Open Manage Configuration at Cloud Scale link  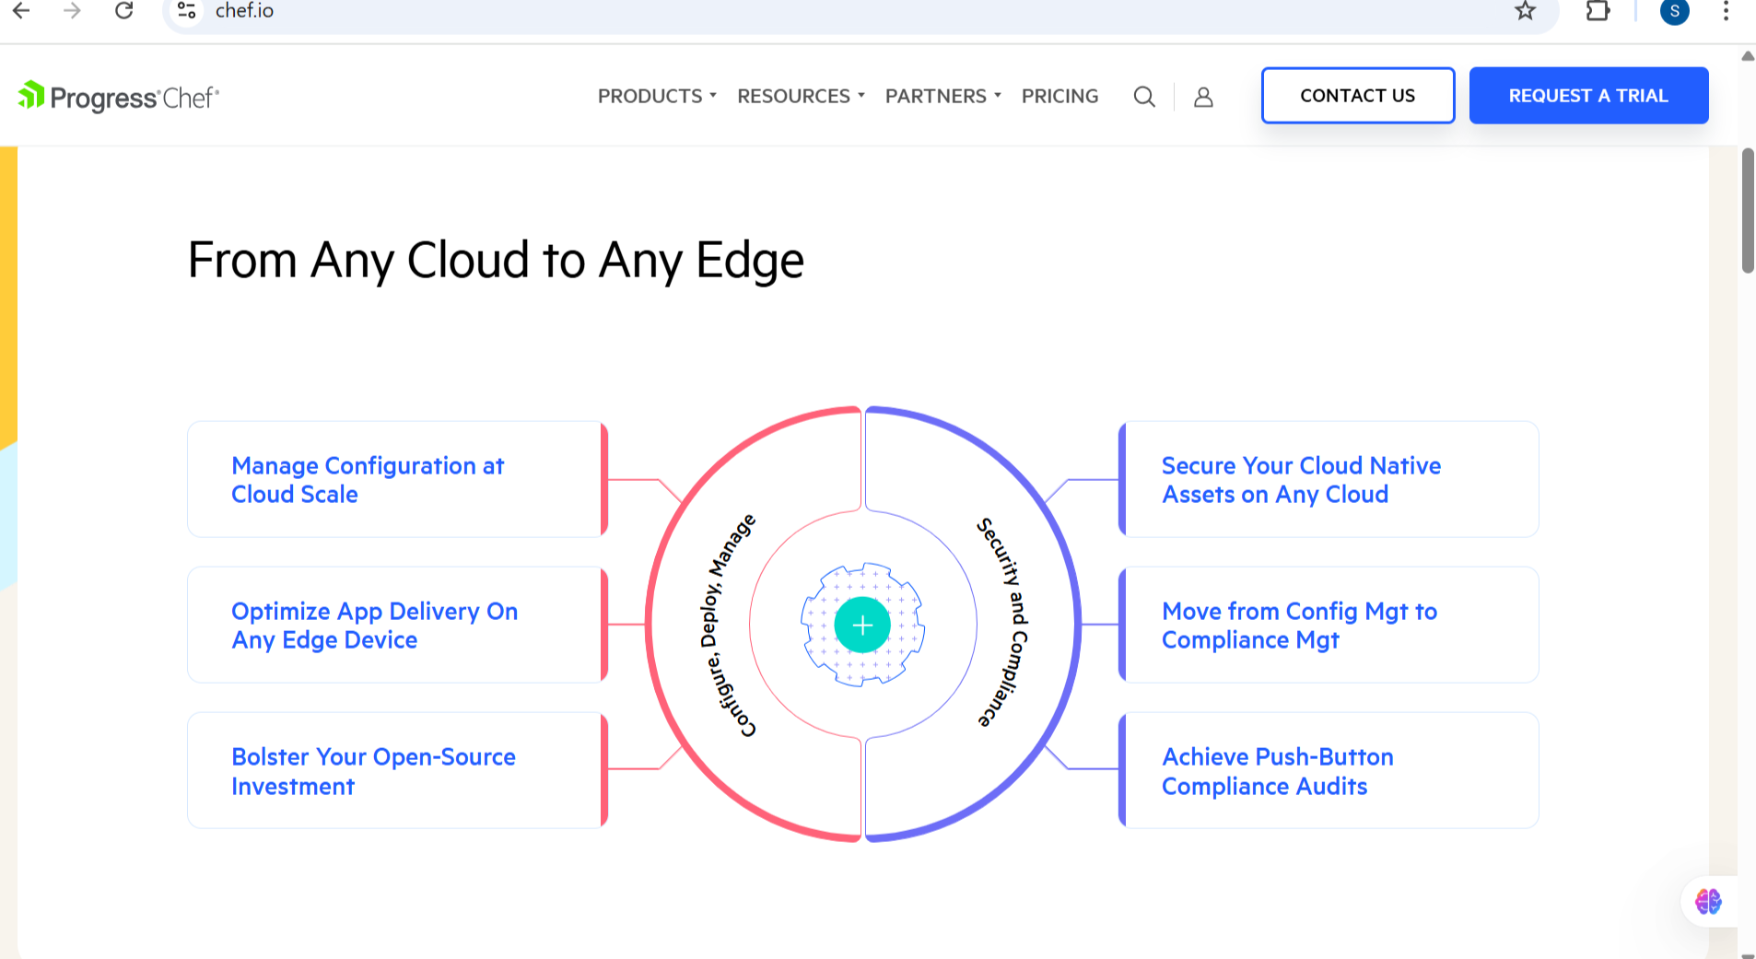coord(368,480)
